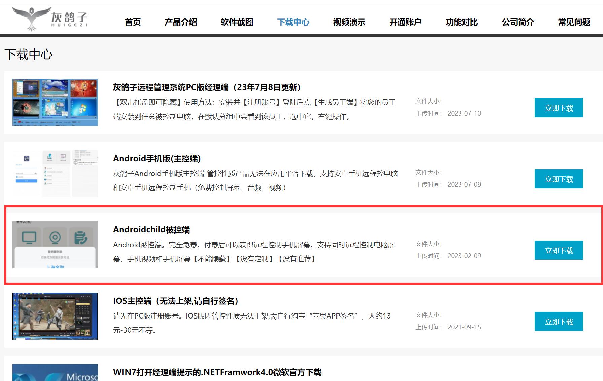Go to 产品介绍 navigation item
The height and width of the screenshot is (381, 603).
181,22
